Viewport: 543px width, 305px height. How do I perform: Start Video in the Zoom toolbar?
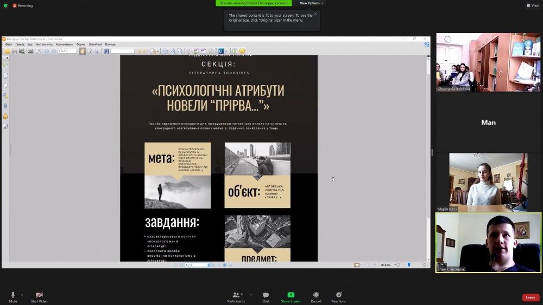pos(39,297)
